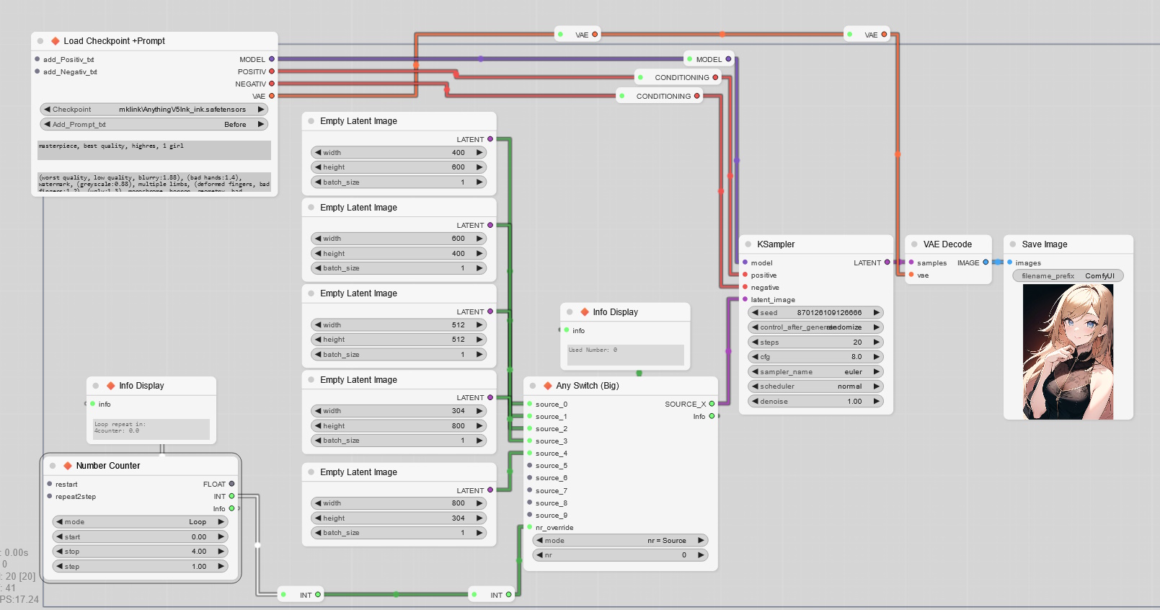The width and height of the screenshot is (1160, 610).
Task: Click the orange diamond icon on Number Counter node
Action: (x=68, y=466)
